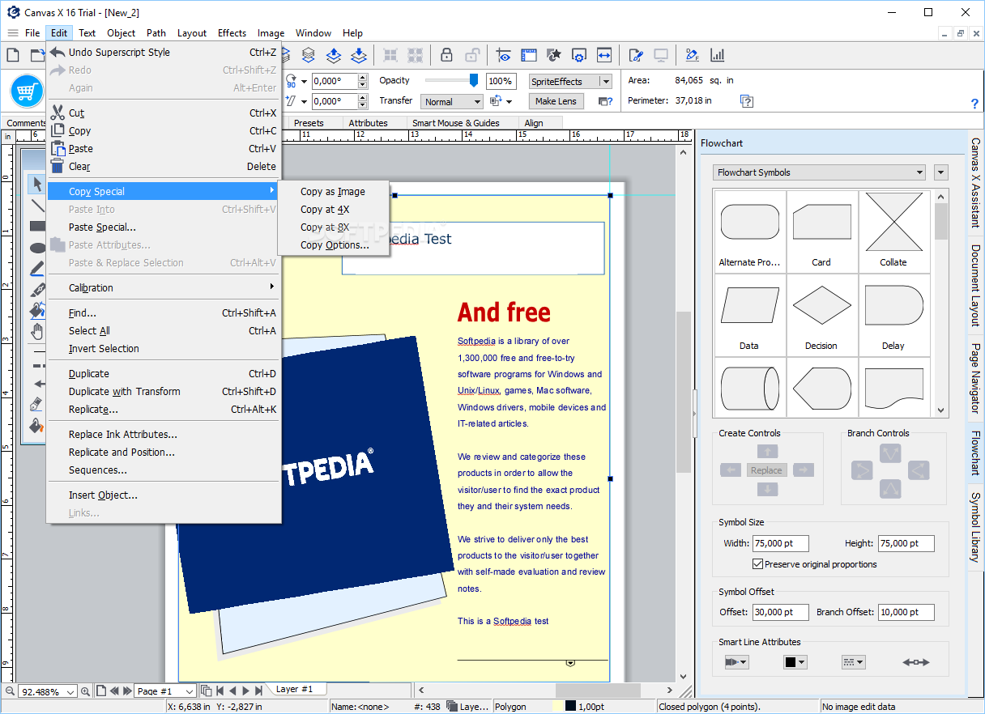Screen dimensions: 985x714
Task: Click the guides visibility eye icon
Action: 505,55
